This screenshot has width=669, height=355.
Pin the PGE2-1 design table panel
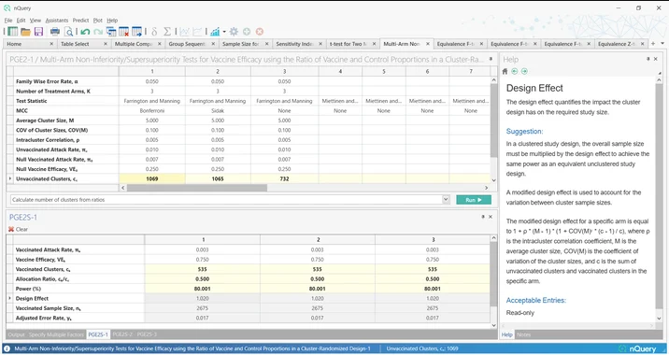pyautogui.click(x=491, y=59)
